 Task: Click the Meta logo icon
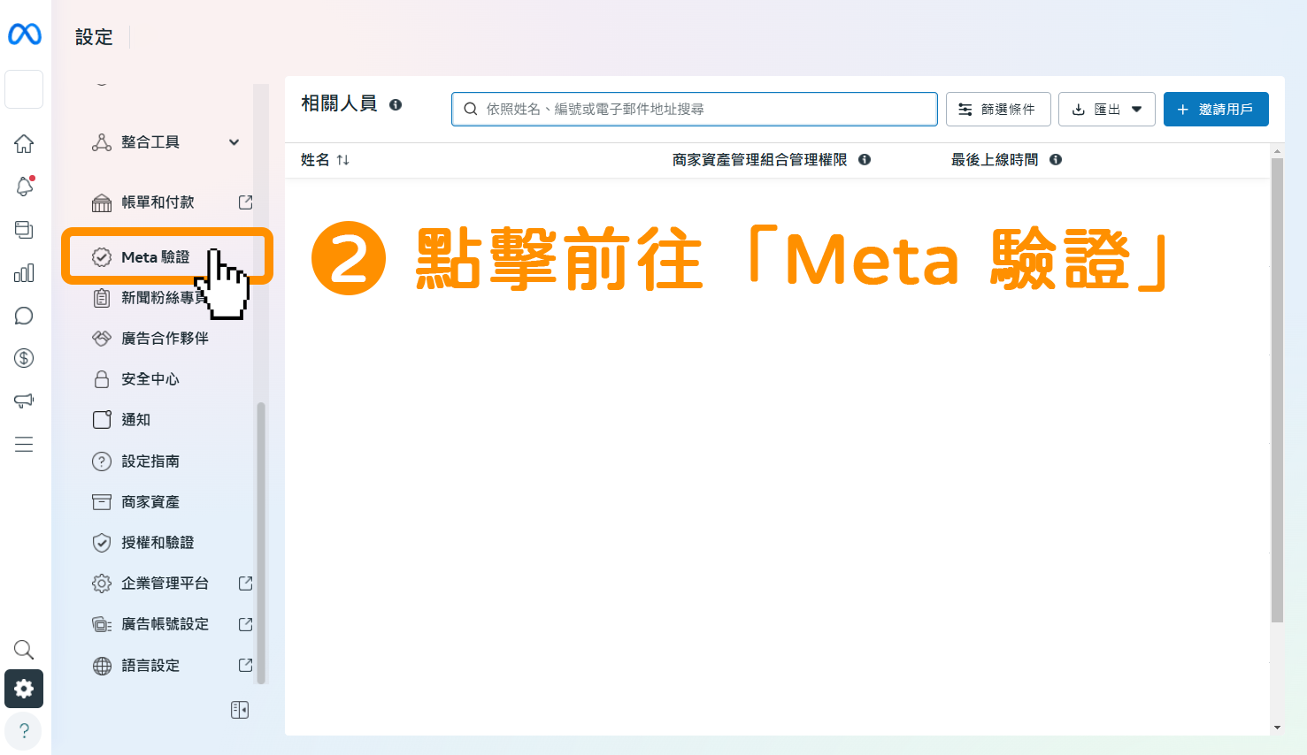click(25, 34)
